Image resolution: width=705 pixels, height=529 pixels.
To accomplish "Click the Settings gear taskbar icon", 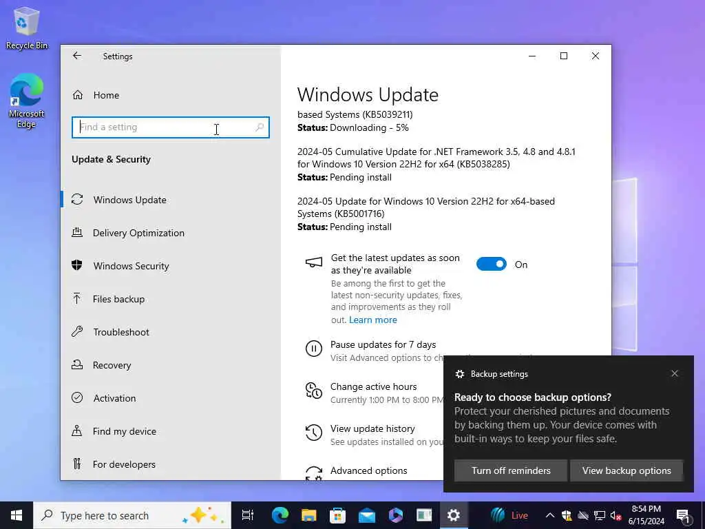I will pyautogui.click(x=454, y=515).
